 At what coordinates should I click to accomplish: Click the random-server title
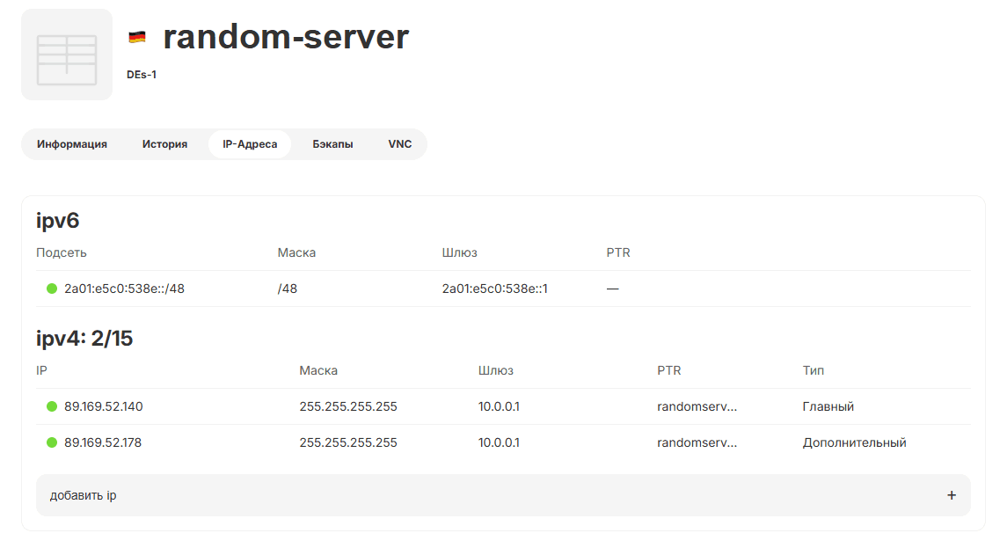[286, 37]
